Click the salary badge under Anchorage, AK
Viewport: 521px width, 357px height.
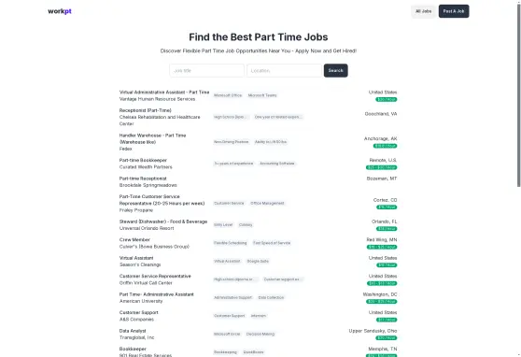coord(385,146)
